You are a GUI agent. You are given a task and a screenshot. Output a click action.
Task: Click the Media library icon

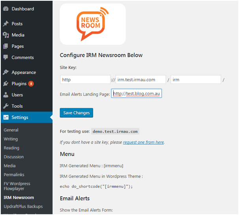[x=6, y=35]
